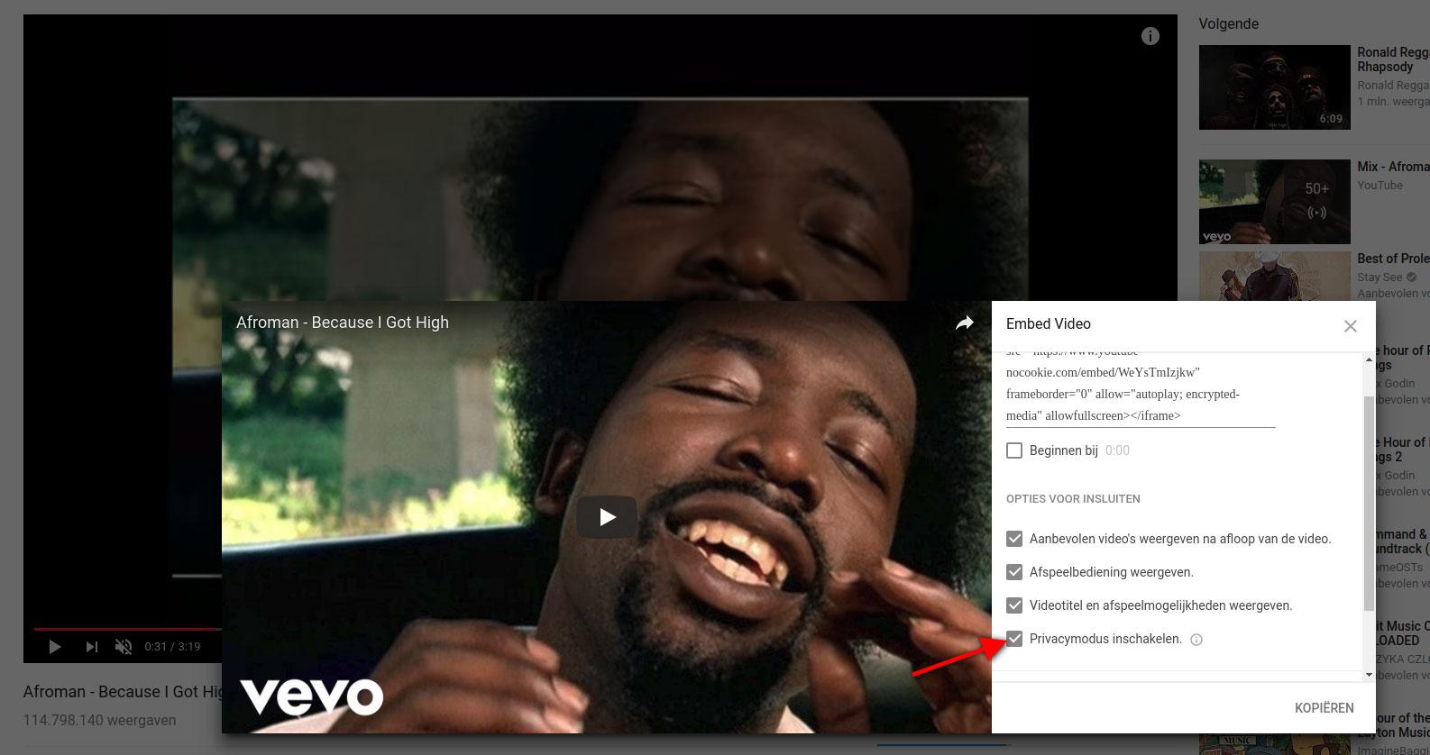Uncheck Aanbevolen video's weergeven na afloop
This screenshot has width=1430, height=755.
(1014, 539)
